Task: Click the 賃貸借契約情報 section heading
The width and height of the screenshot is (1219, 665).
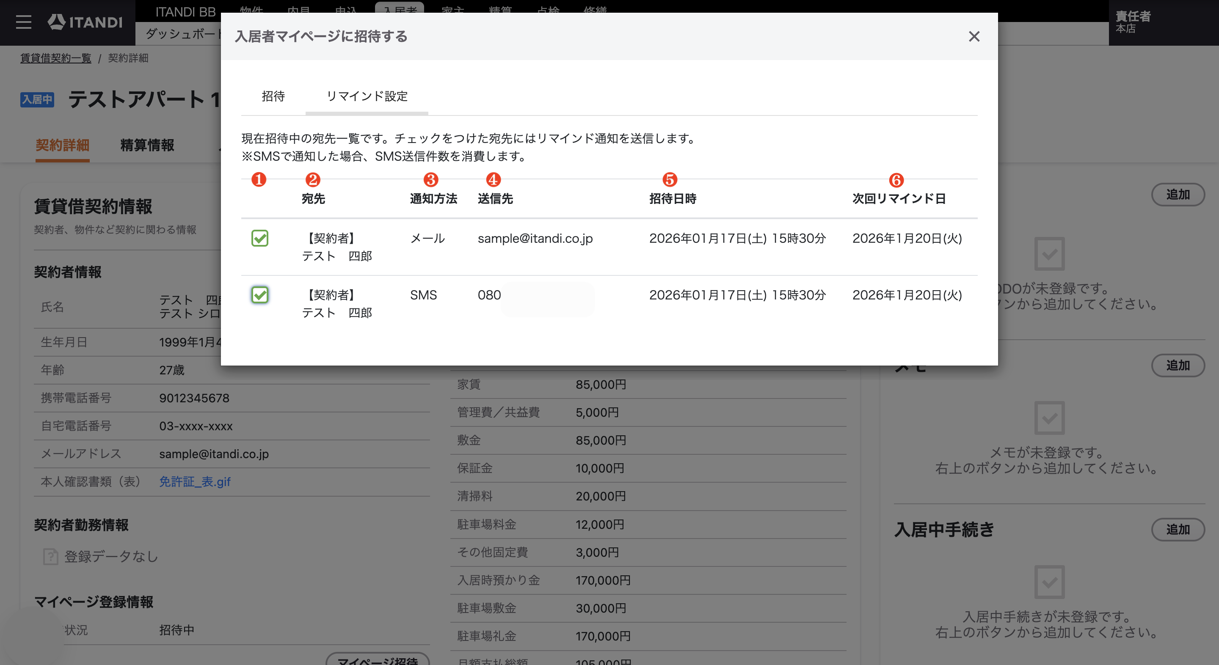Action: [x=93, y=207]
